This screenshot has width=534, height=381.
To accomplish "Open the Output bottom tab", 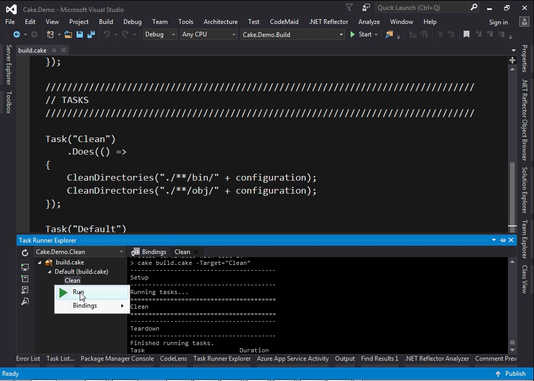I will click(x=345, y=359).
